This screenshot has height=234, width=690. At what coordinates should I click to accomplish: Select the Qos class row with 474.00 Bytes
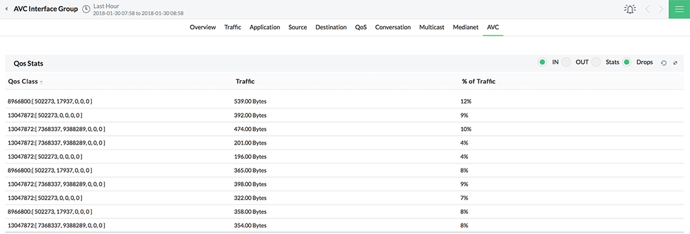pos(345,129)
